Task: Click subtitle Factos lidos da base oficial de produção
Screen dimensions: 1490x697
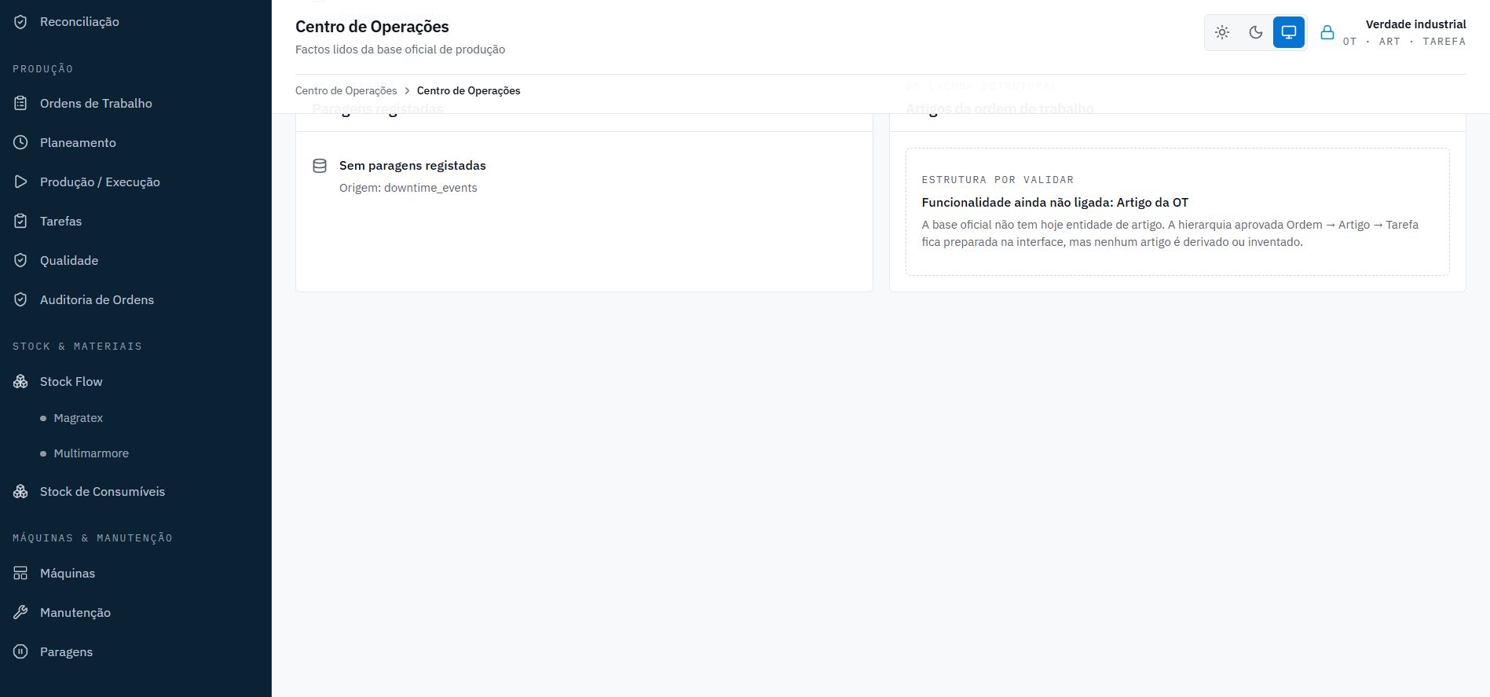Action: (401, 50)
